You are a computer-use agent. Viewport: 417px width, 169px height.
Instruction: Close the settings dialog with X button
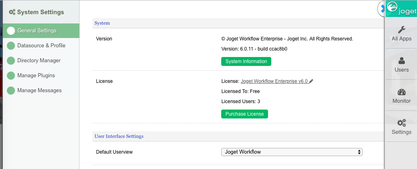(x=381, y=9)
